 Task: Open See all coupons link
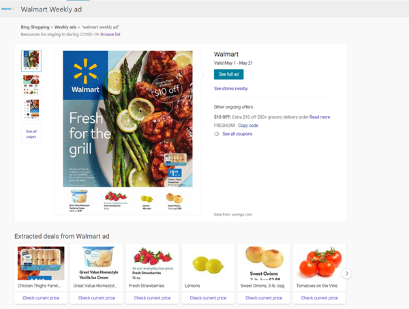click(237, 134)
